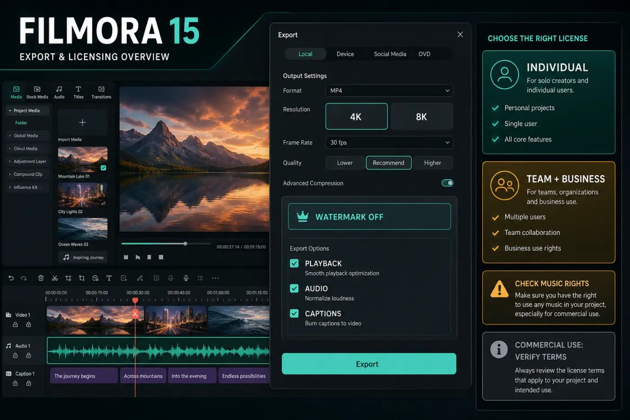The width and height of the screenshot is (630, 420).
Task: Undo the last timeline edit
Action: (11, 278)
